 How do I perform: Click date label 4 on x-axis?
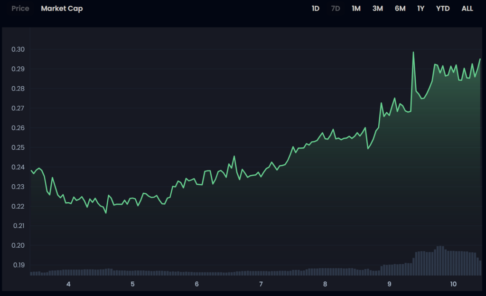click(x=68, y=284)
